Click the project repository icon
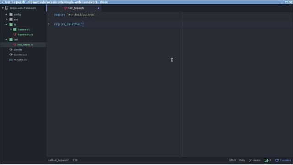Viewport: 293px width, 165px height. [7, 8]
